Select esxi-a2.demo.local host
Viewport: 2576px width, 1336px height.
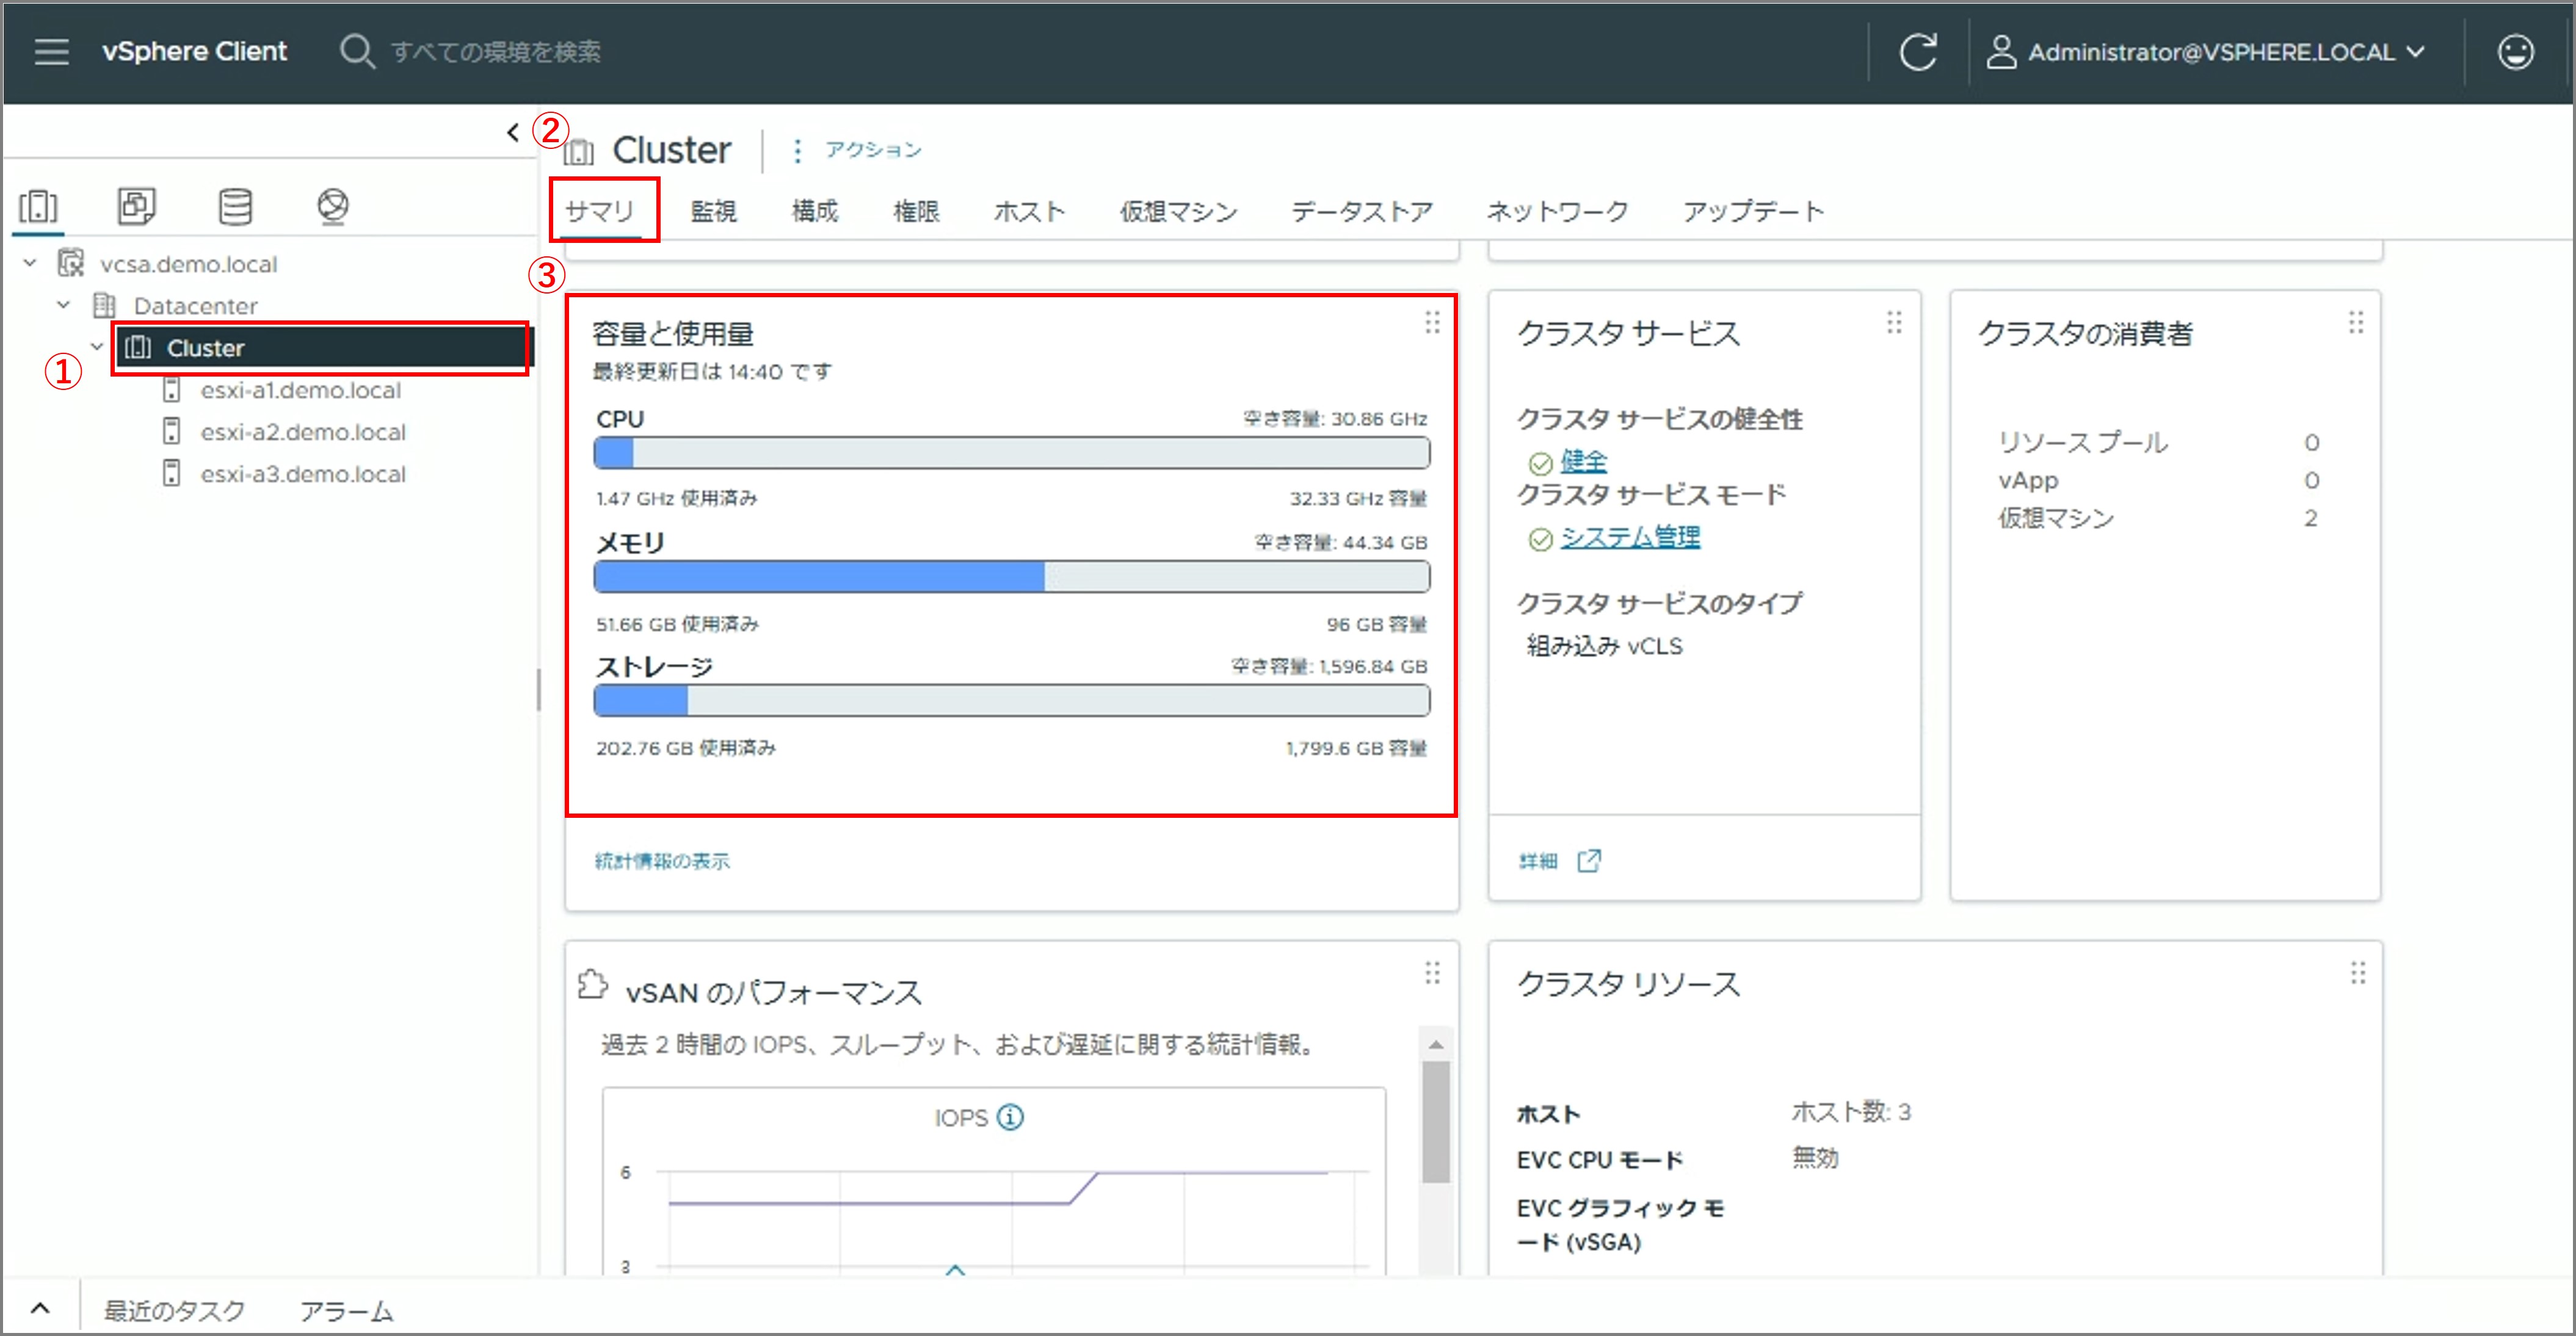[303, 431]
